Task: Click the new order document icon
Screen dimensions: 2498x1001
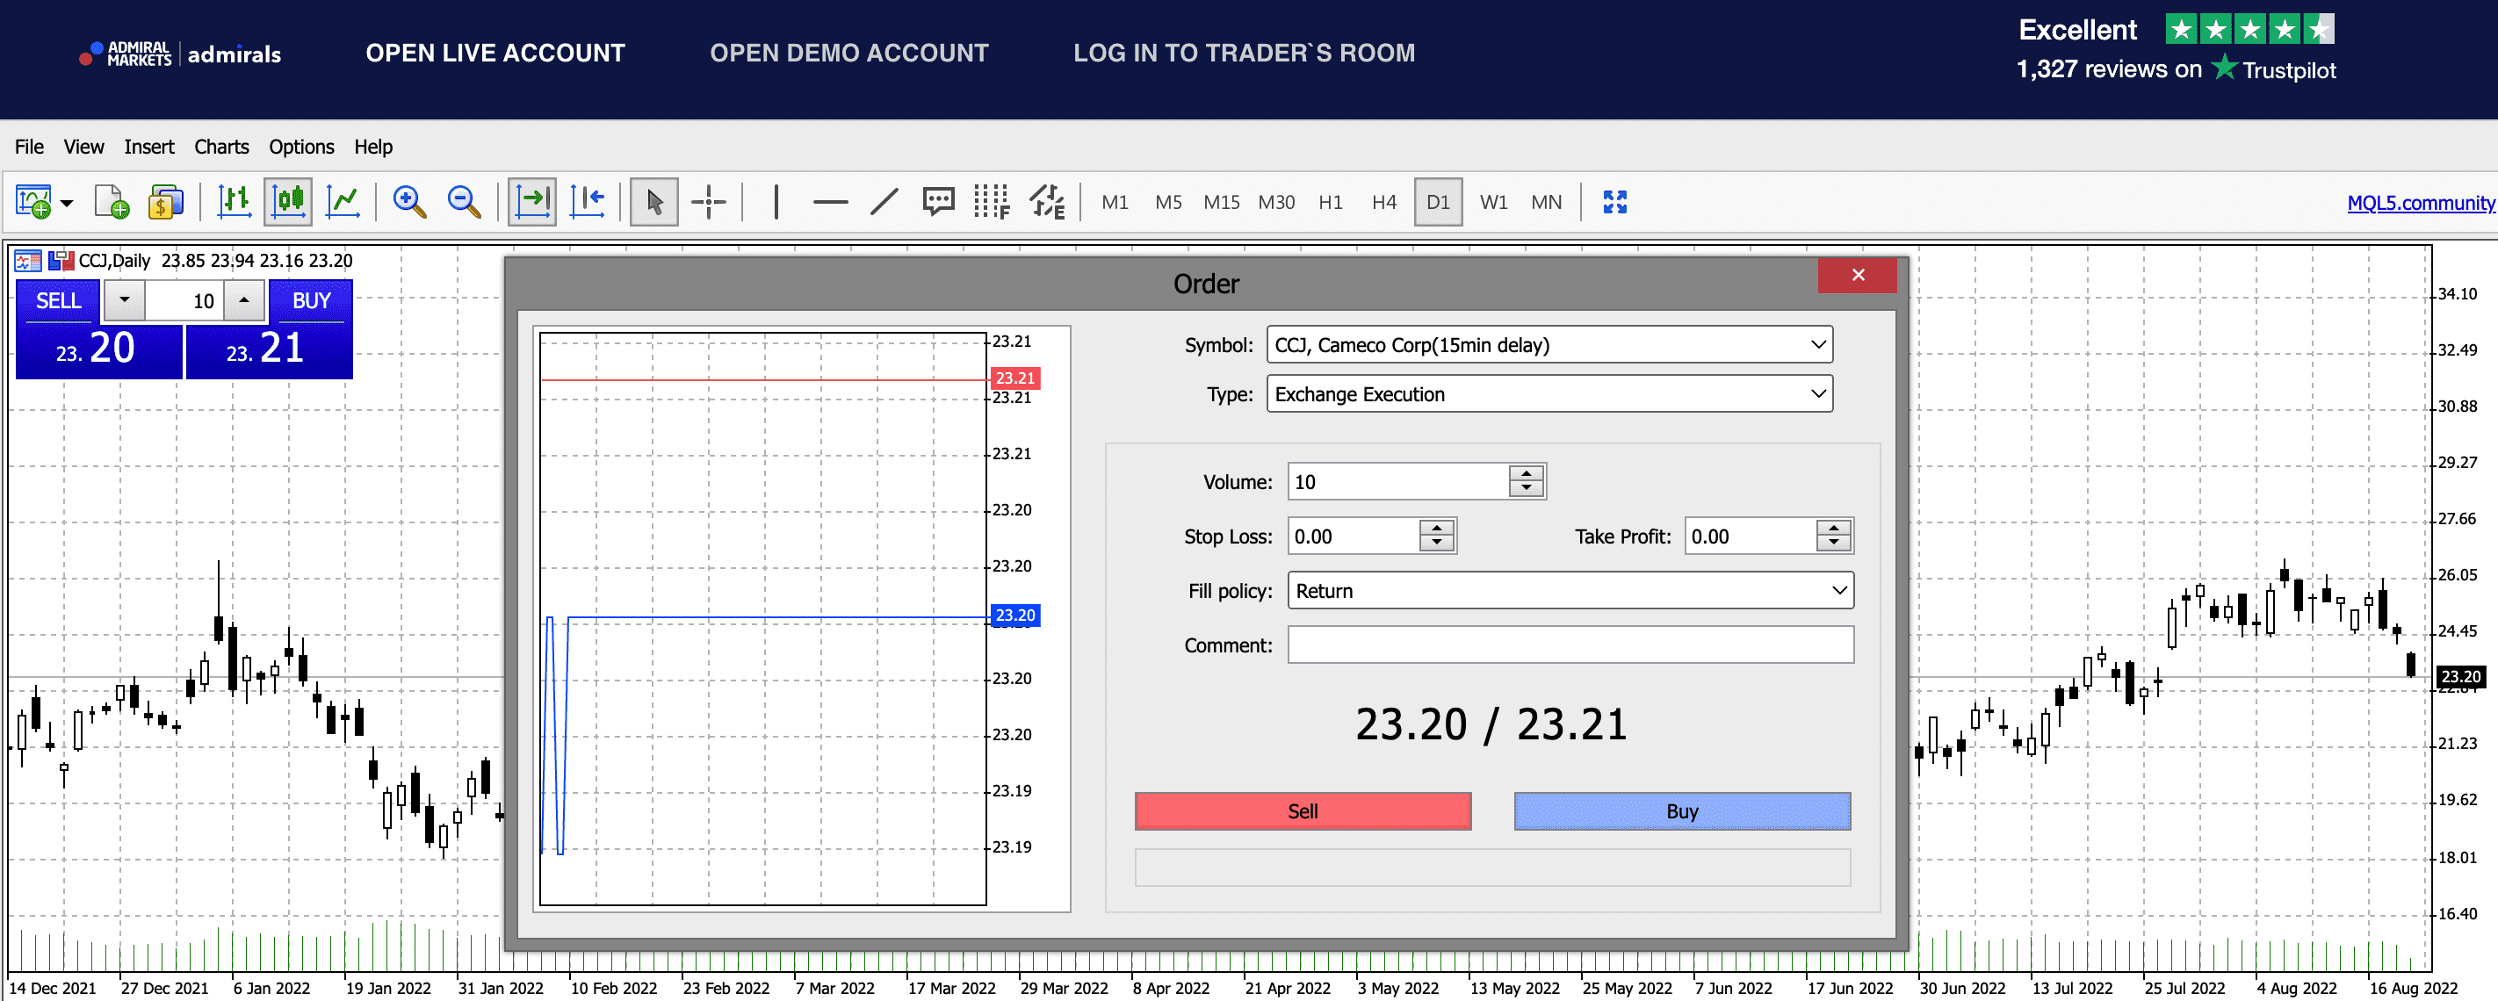Action: [112, 203]
